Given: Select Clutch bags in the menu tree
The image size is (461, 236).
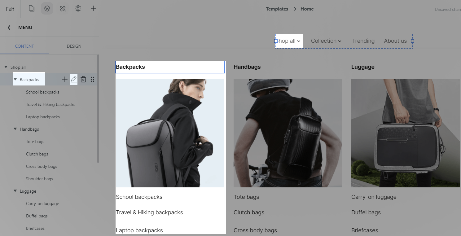Looking at the screenshot, I should click(x=37, y=154).
